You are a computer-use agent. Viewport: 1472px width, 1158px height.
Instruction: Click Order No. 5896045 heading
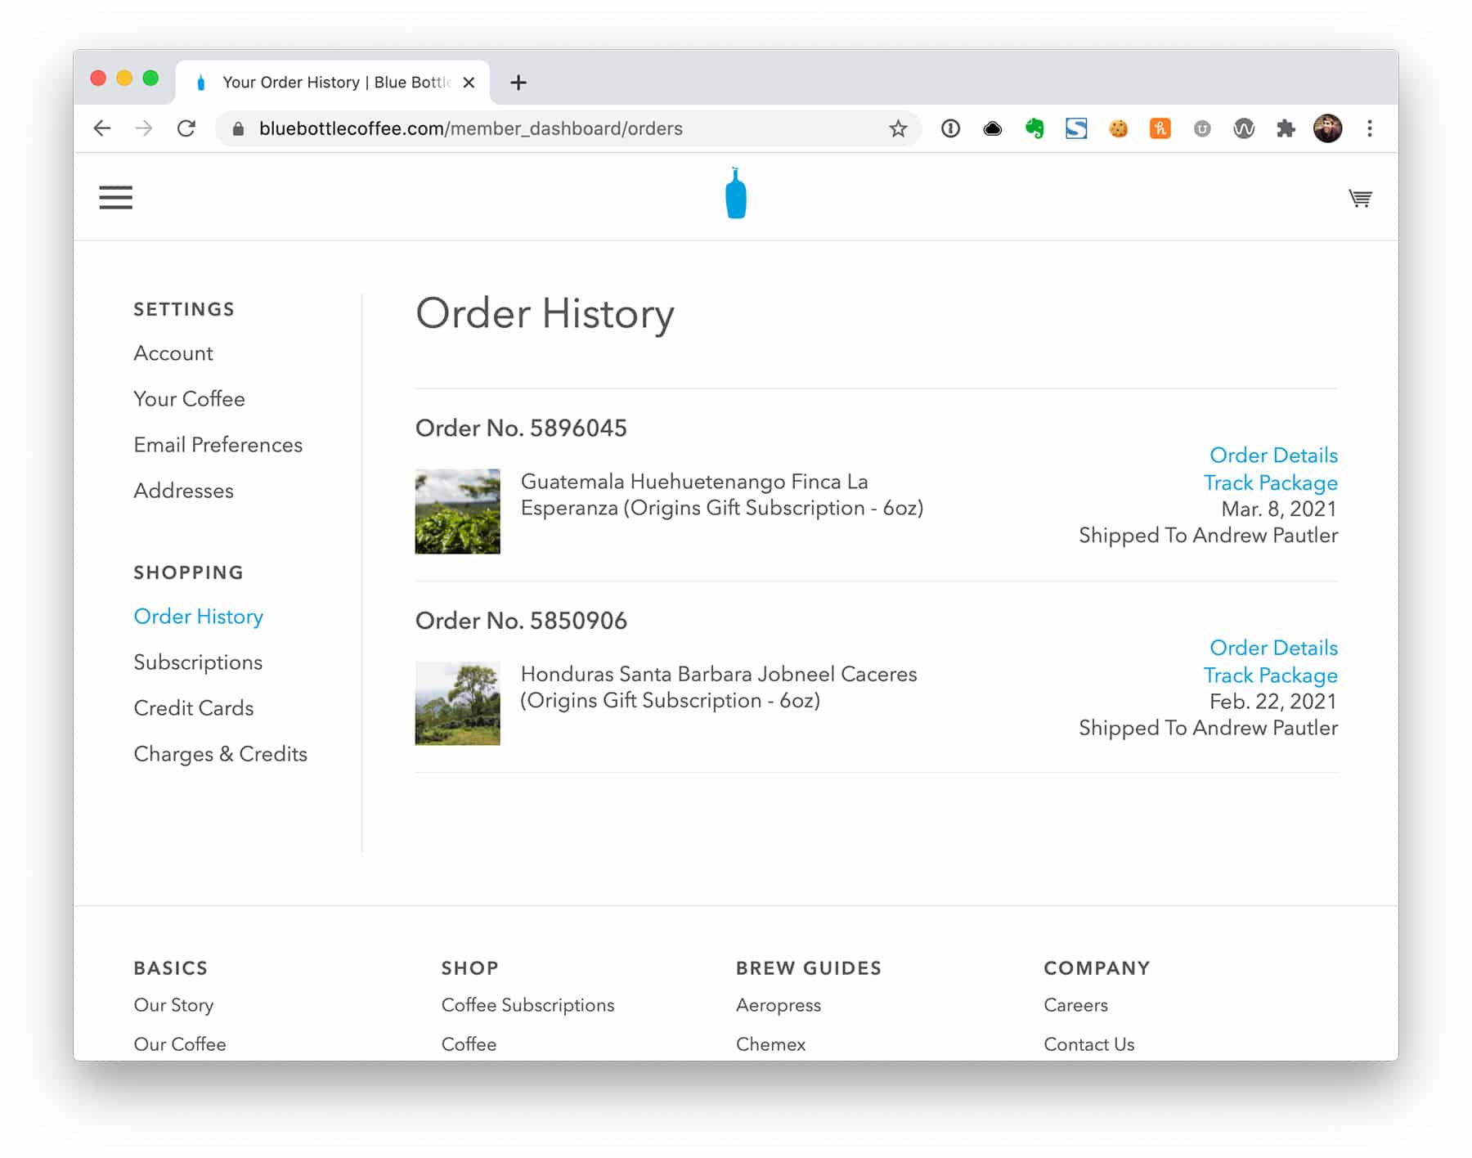pyautogui.click(x=521, y=428)
